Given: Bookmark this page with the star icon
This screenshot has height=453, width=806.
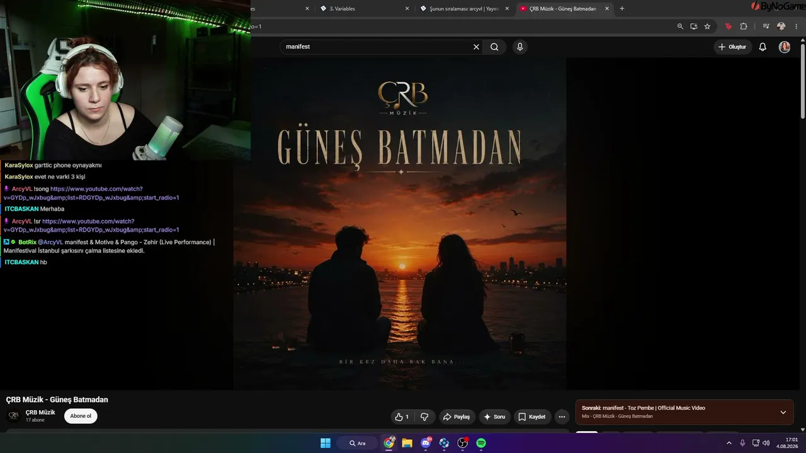Looking at the screenshot, I should [x=707, y=26].
